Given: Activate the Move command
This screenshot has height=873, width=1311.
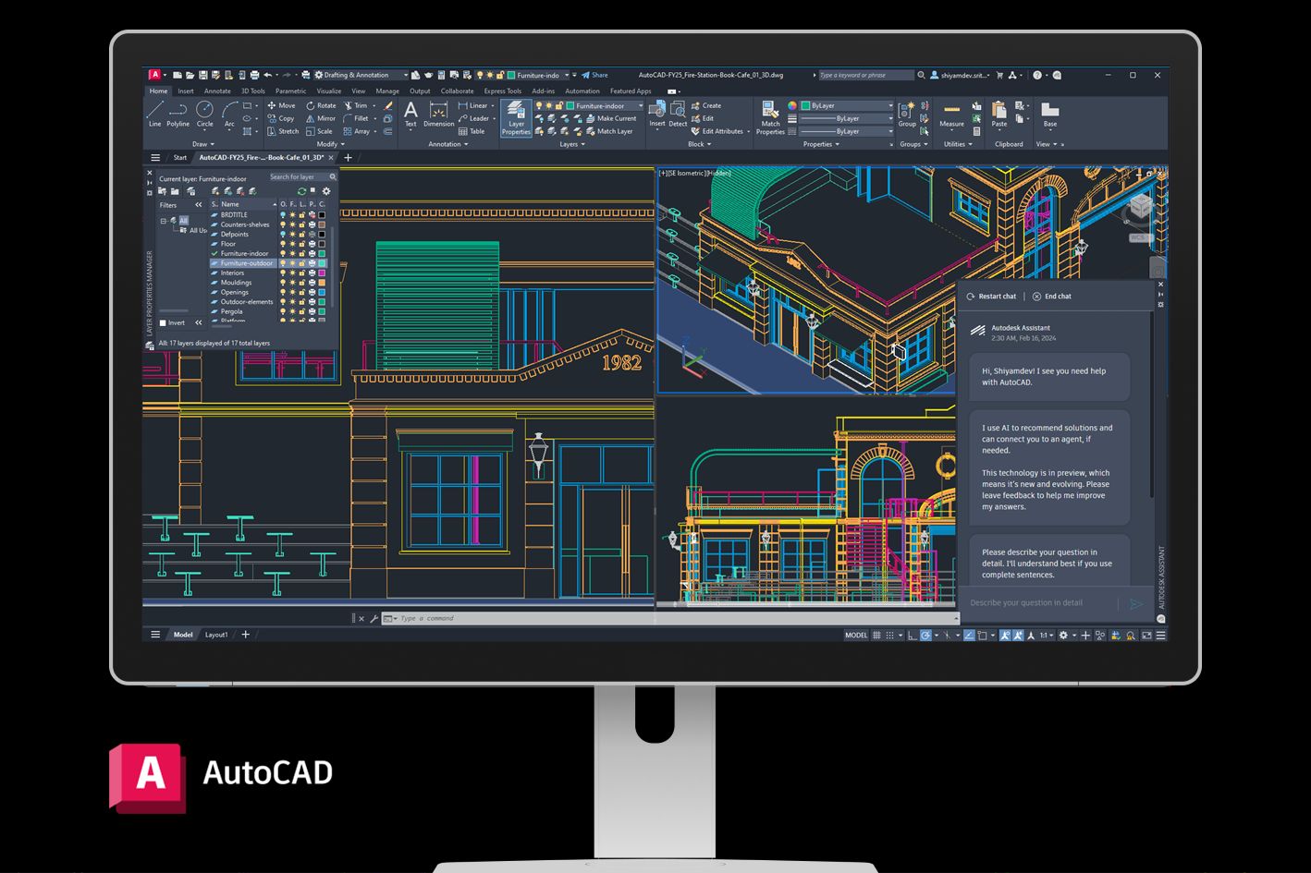Looking at the screenshot, I should [281, 105].
